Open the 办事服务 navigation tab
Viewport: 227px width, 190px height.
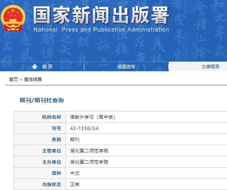211,67
